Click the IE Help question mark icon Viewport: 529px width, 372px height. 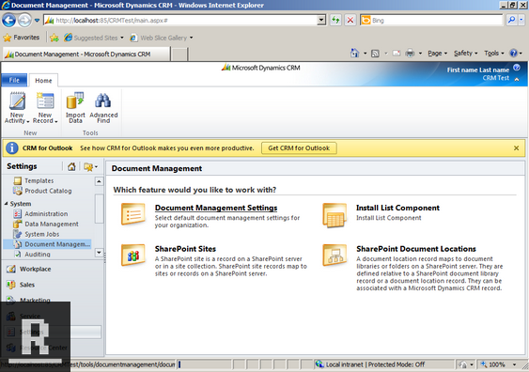(513, 54)
